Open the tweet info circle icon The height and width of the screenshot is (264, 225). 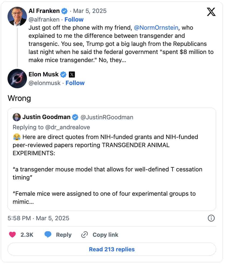point(211,218)
